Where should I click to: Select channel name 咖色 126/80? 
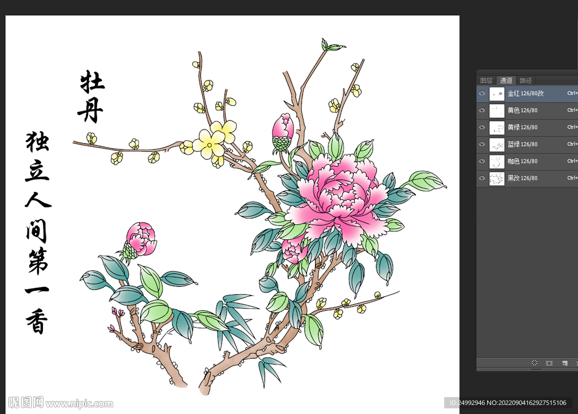click(x=522, y=161)
